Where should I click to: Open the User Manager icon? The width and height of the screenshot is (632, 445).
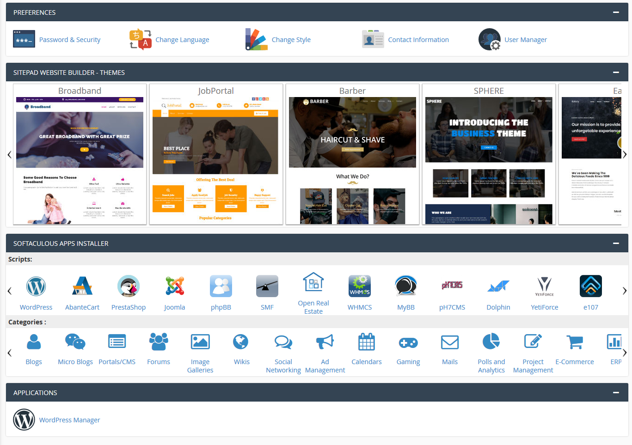(x=490, y=39)
